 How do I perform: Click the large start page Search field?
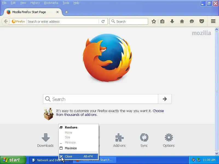point(100,99)
